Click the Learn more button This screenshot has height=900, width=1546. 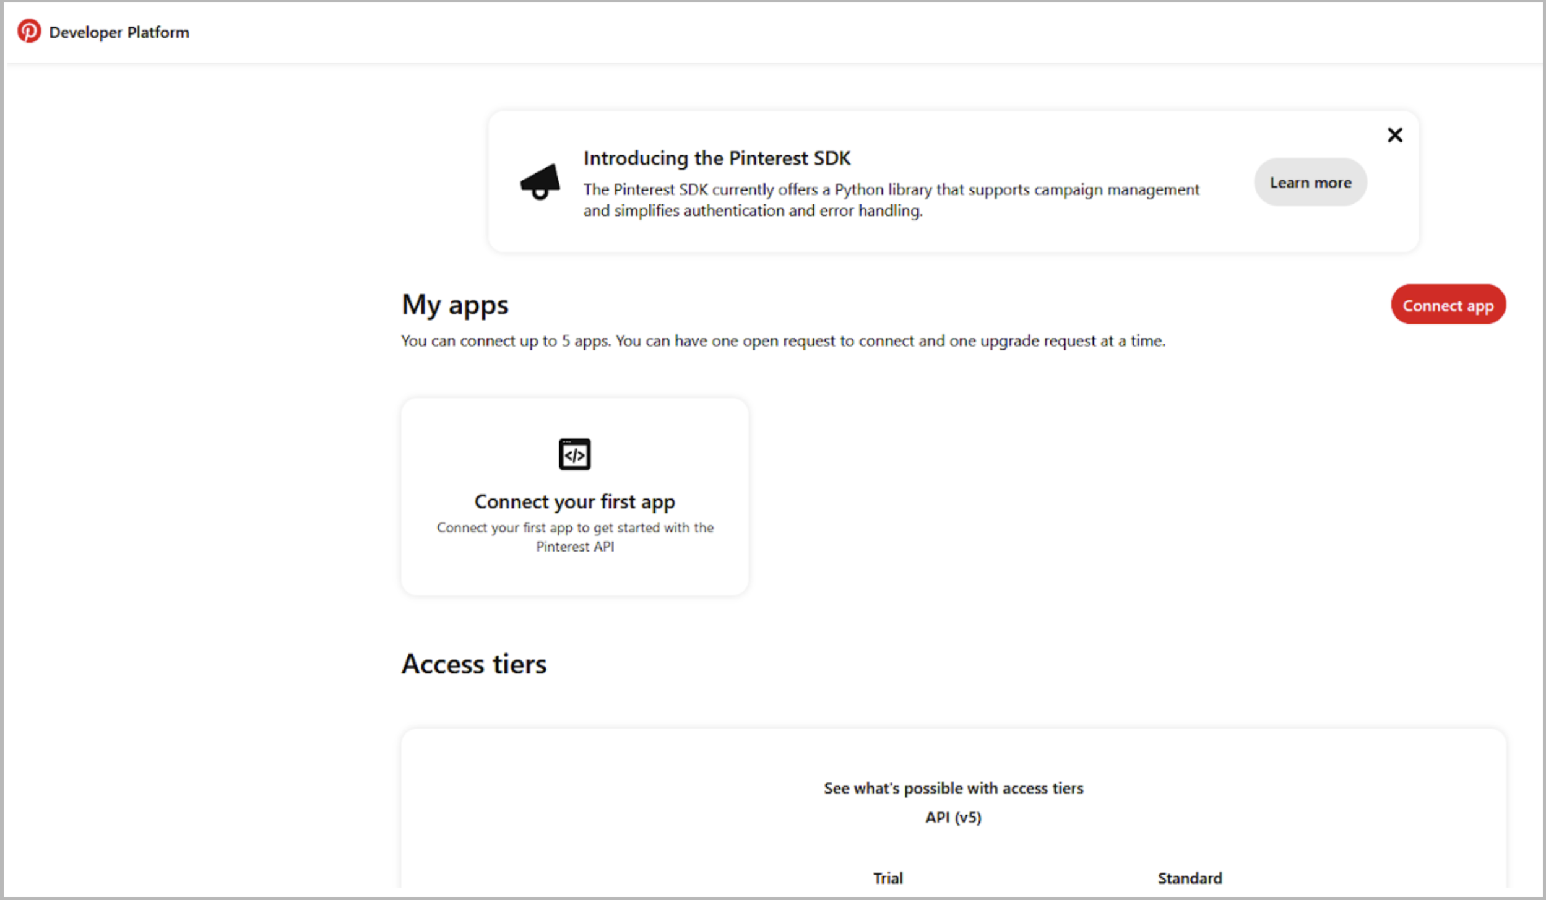(x=1310, y=183)
